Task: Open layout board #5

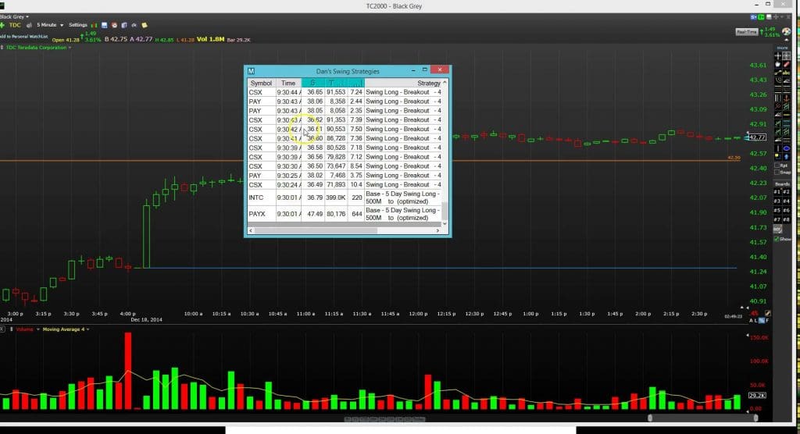Action: pyautogui.click(x=777, y=210)
